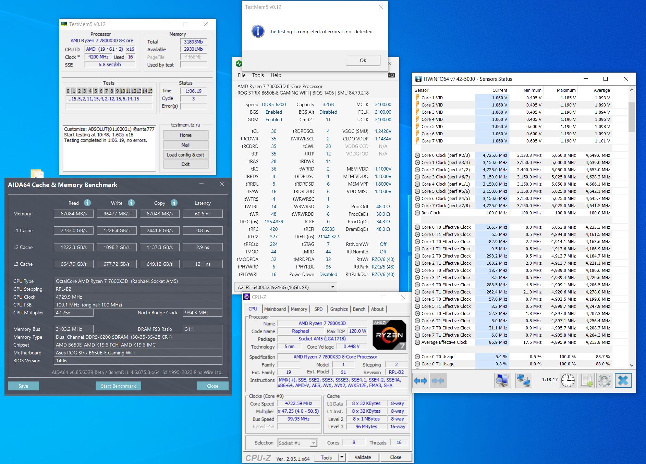Screen dimensions: 646x464
Task: Click the Home button in TestMem5
Action: (186, 135)
